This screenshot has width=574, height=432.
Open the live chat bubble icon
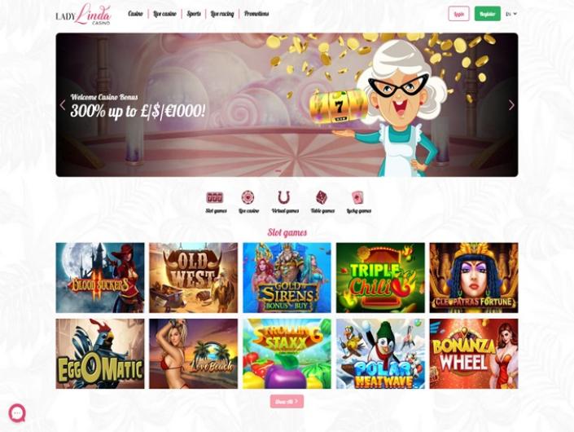click(17, 413)
